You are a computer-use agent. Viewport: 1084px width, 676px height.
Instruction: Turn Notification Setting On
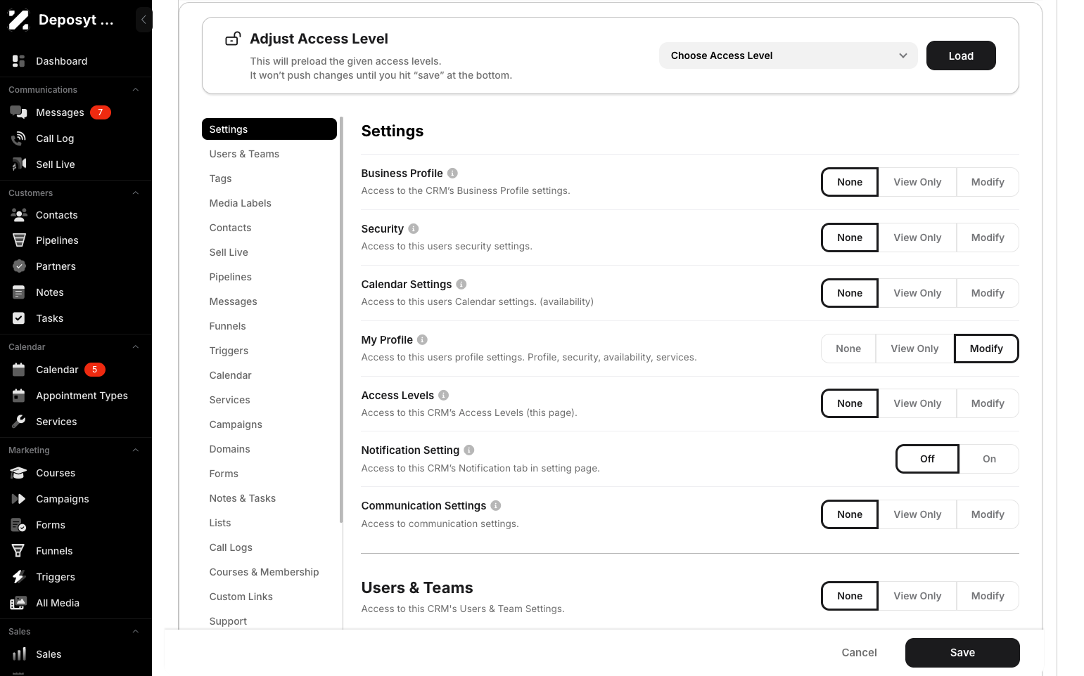click(989, 459)
